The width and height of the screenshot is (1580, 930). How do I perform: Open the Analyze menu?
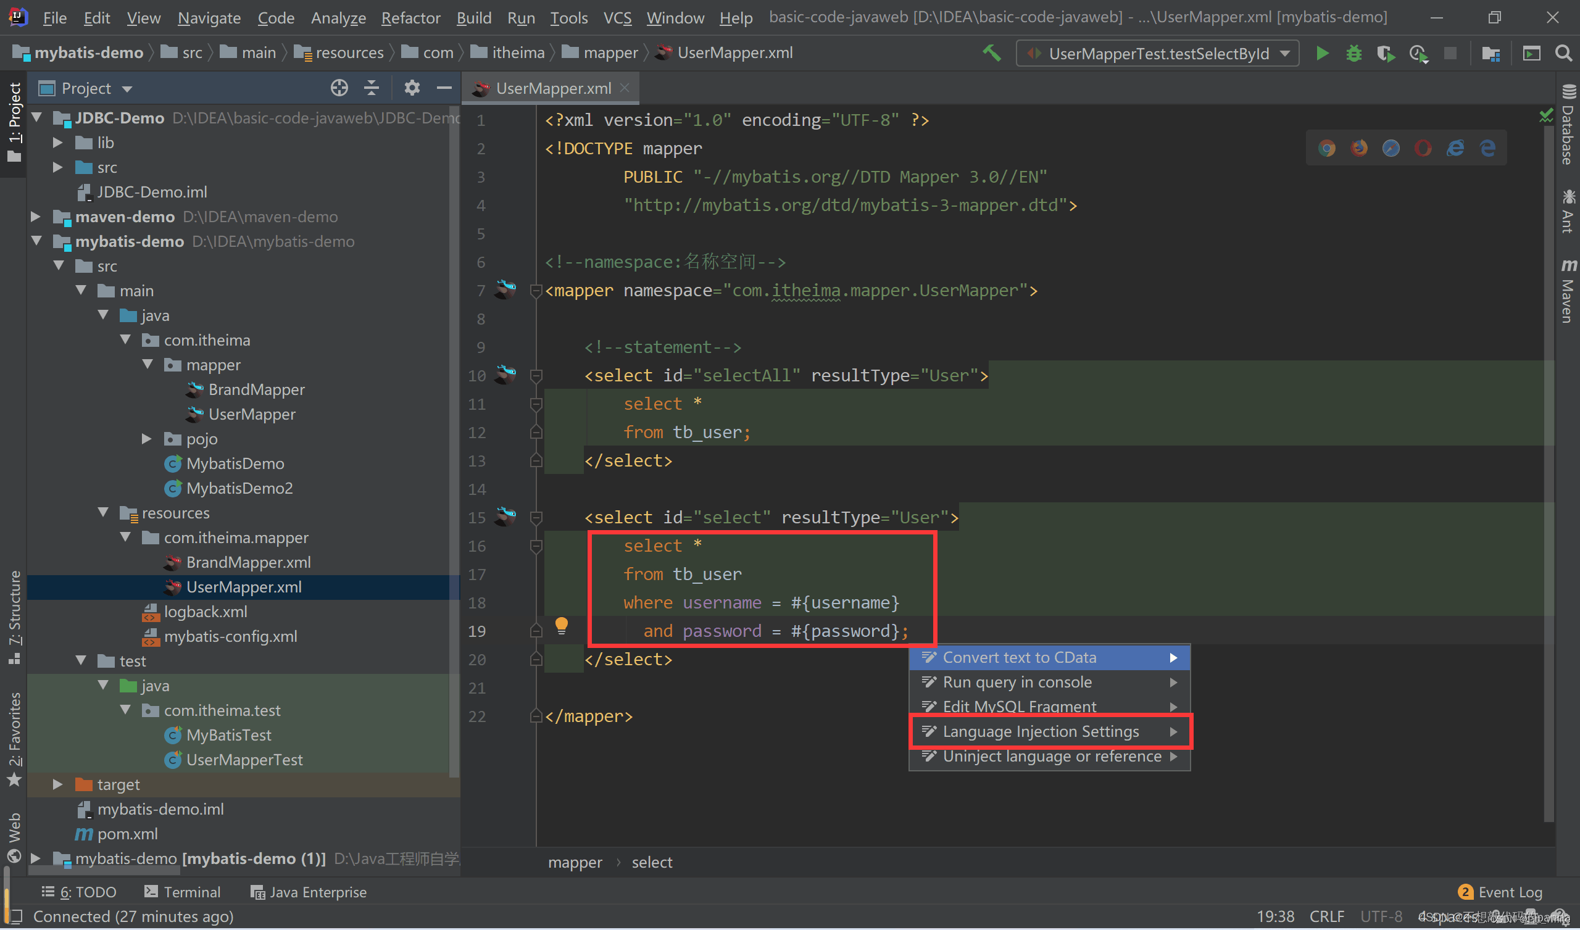pos(338,17)
